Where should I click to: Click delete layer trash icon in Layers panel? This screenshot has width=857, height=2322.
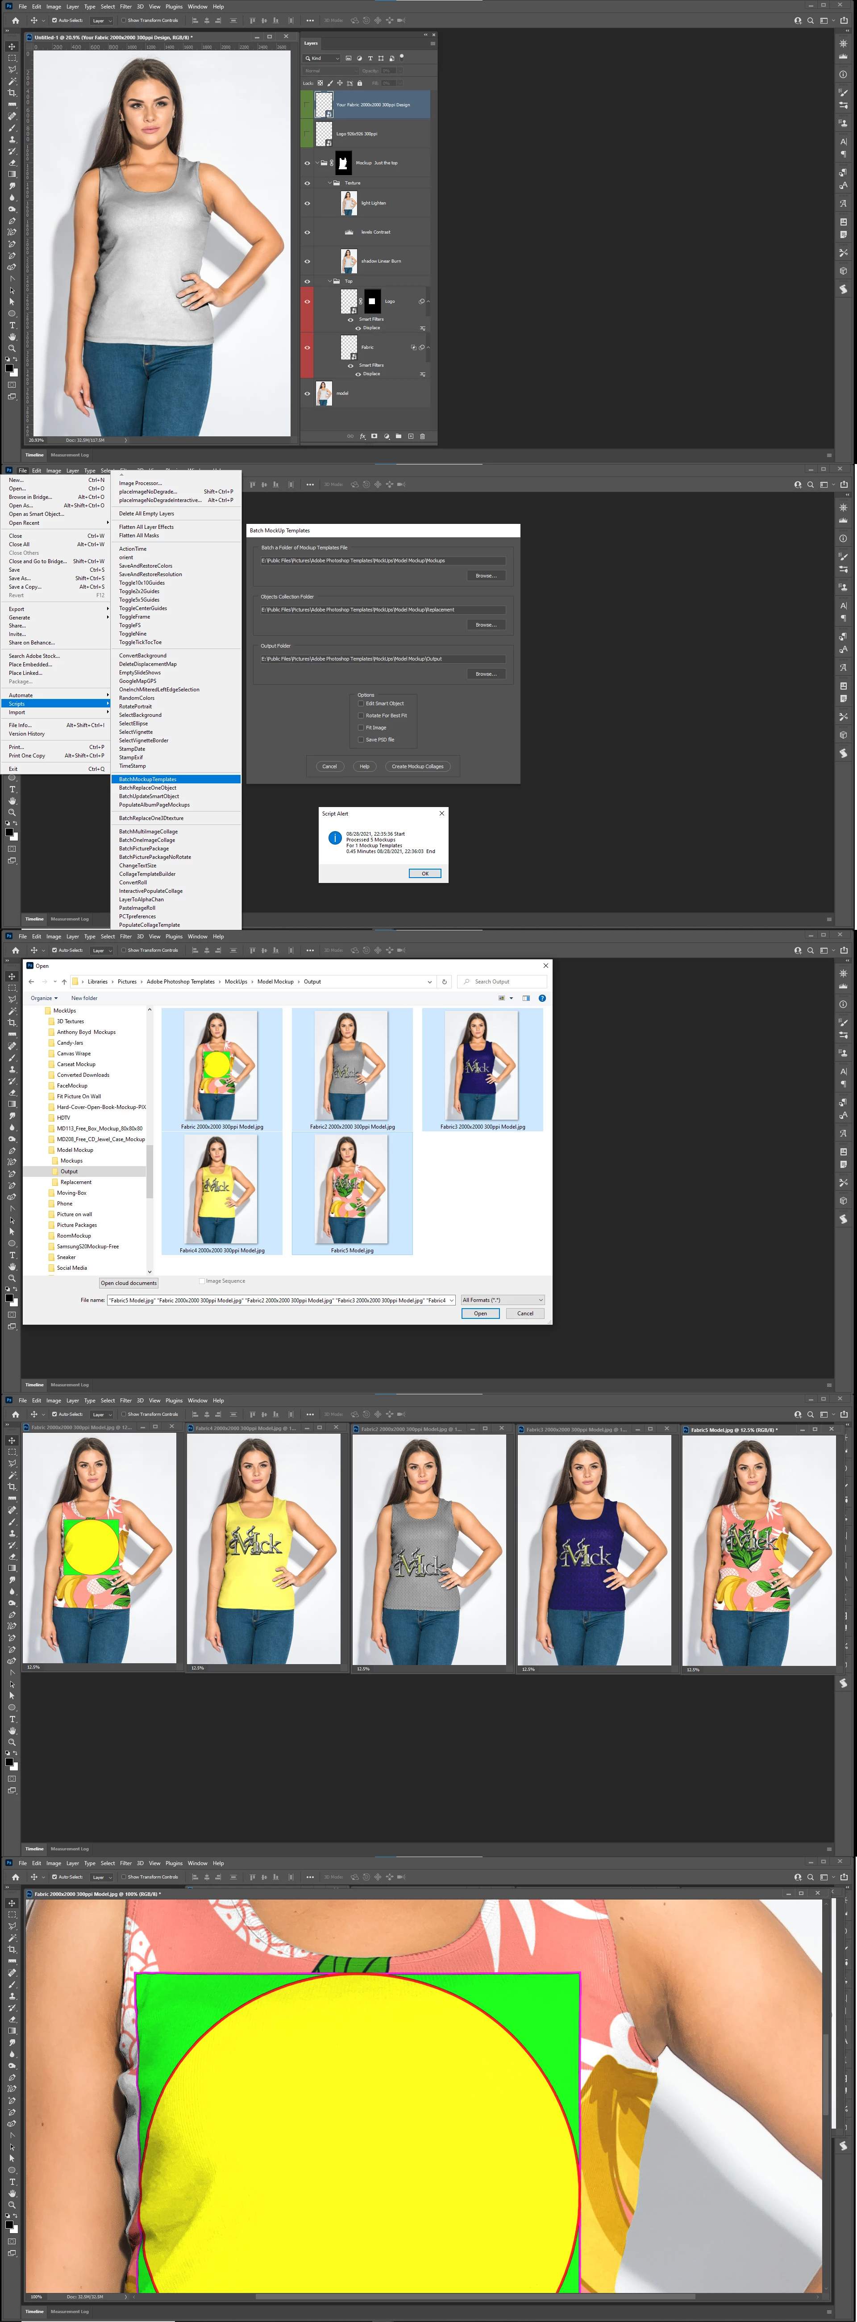422,436
